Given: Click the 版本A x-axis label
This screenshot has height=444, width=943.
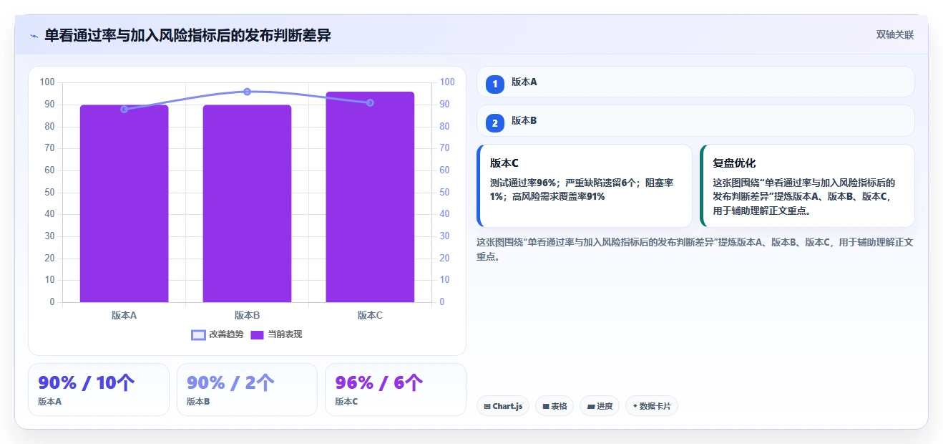Looking at the screenshot, I should coord(124,315).
